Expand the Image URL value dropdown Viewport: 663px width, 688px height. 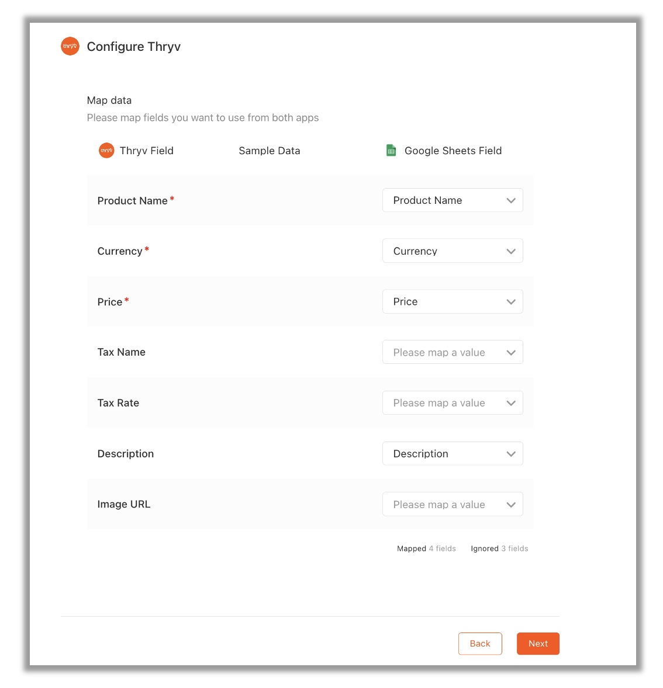pos(453,505)
